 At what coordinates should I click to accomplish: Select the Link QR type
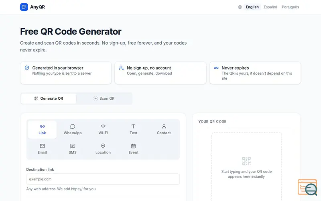42,129
